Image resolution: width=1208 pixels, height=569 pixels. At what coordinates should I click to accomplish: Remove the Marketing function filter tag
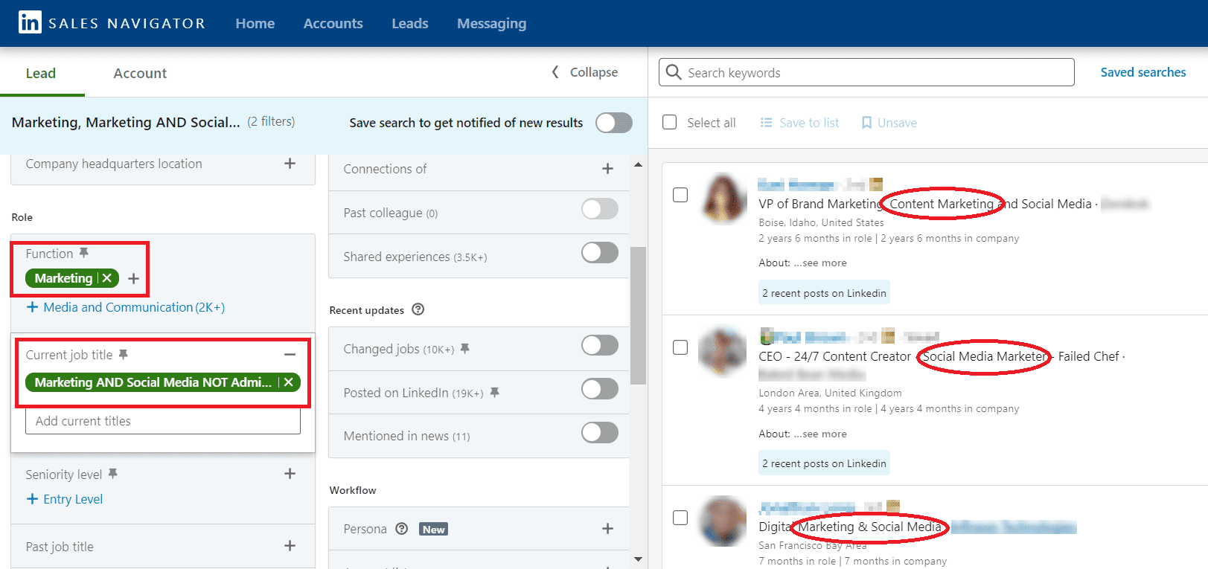[107, 278]
